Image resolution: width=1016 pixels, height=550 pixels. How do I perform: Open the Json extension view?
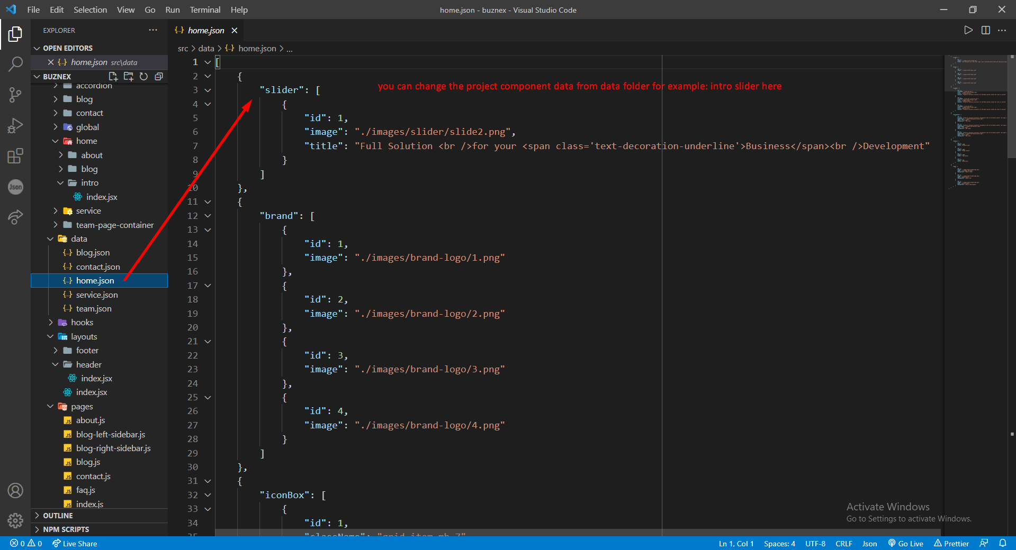pos(15,187)
